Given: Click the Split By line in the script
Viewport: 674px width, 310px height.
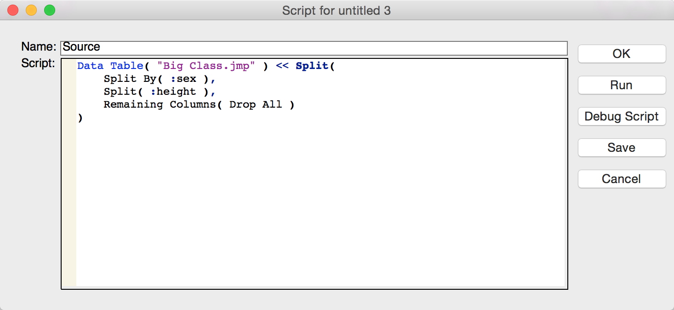Looking at the screenshot, I should 133,79.
